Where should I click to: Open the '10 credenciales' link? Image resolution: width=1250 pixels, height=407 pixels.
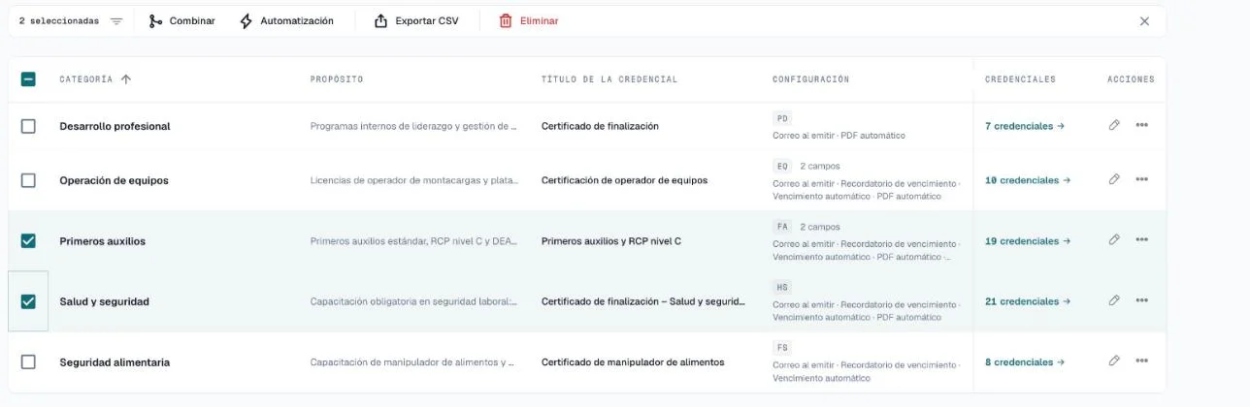1028,180
